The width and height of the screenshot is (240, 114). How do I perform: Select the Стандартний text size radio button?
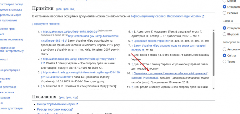click(224, 7)
